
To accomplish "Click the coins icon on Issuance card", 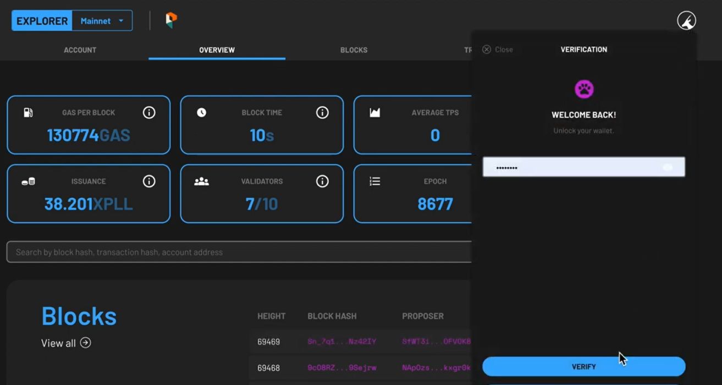I will (28, 181).
